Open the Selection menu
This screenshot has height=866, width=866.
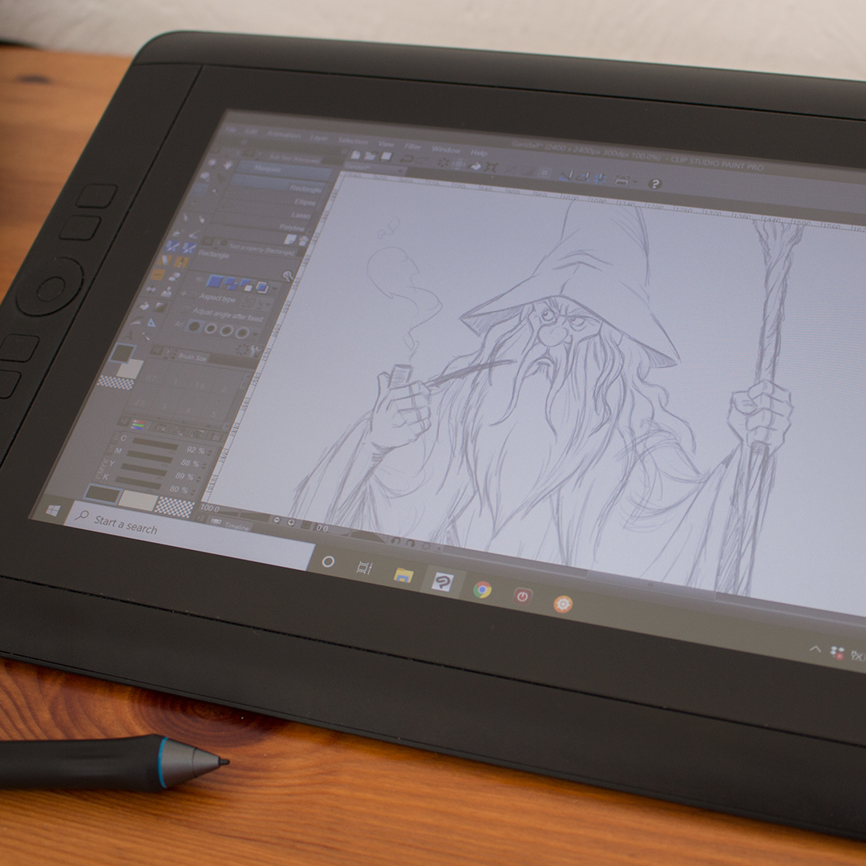click(x=354, y=140)
